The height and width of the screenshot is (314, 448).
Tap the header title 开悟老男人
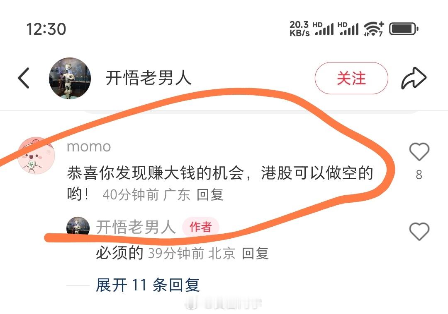coord(148,78)
